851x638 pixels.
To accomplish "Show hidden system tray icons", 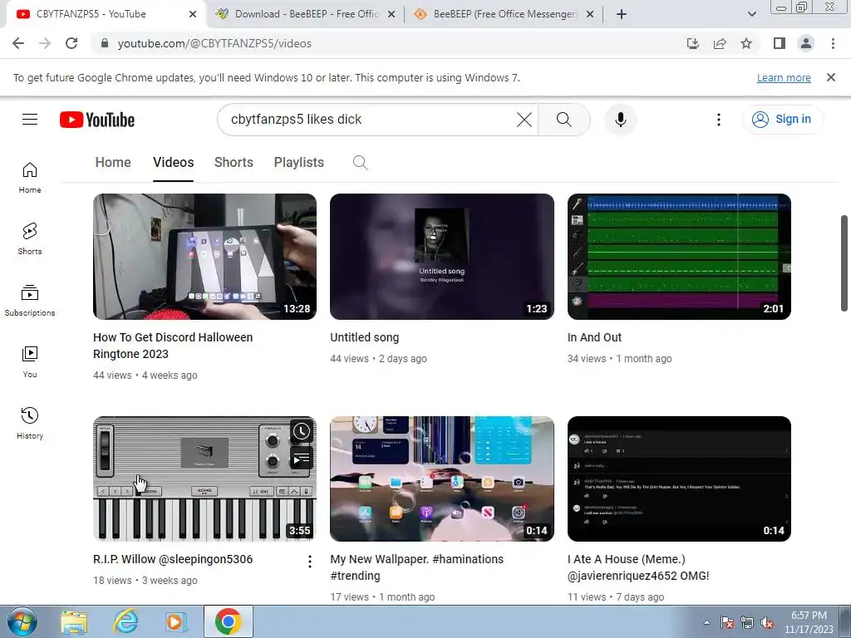I will point(706,622).
